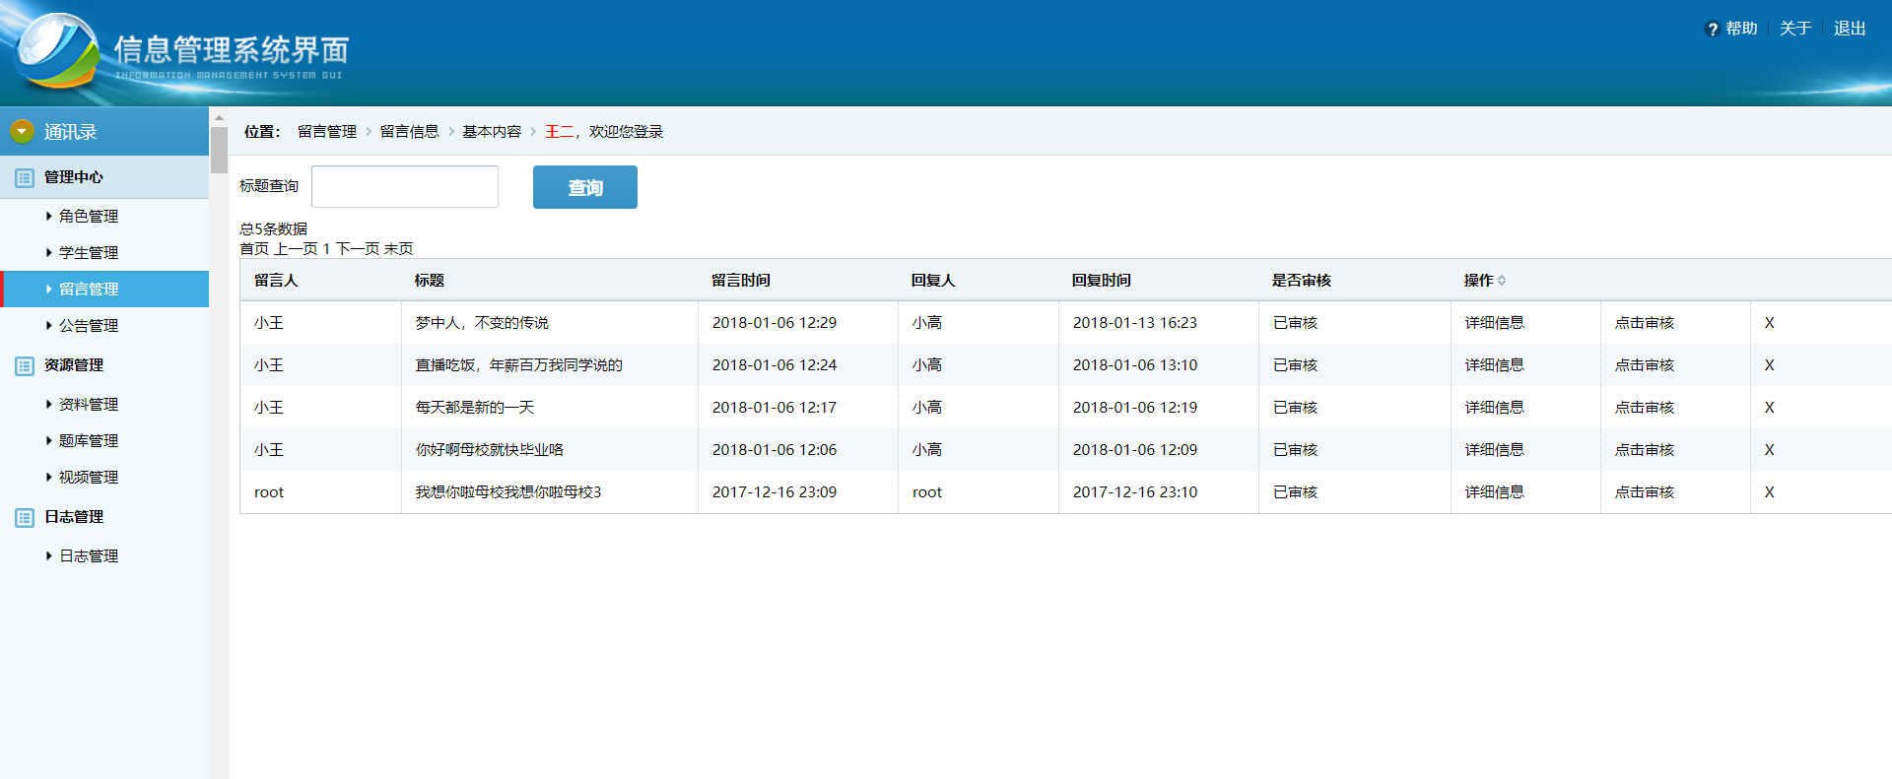The width and height of the screenshot is (1892, 779).
Task: Click the title 我想你啦母校我想你啦母校3
Action: pos(508,492)
